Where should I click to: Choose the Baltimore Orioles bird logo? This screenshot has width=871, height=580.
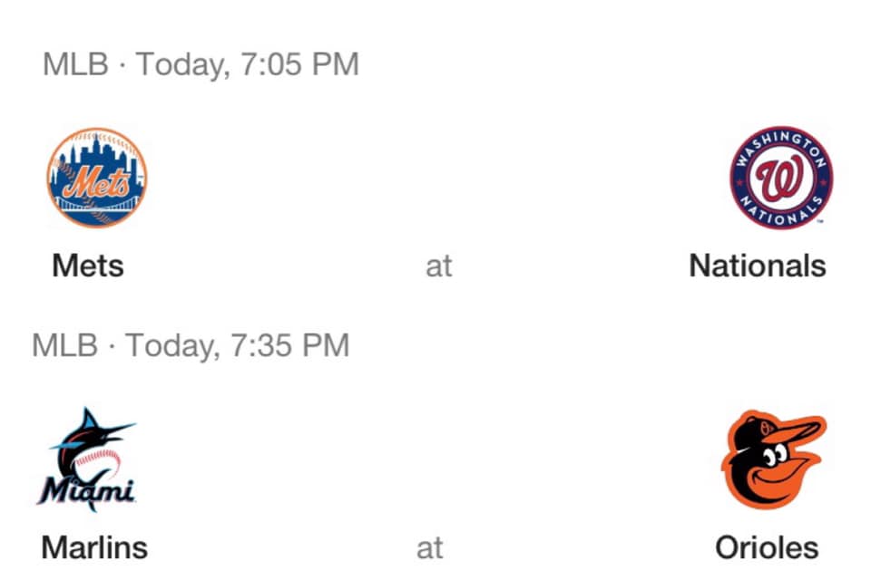pos(773,459)
